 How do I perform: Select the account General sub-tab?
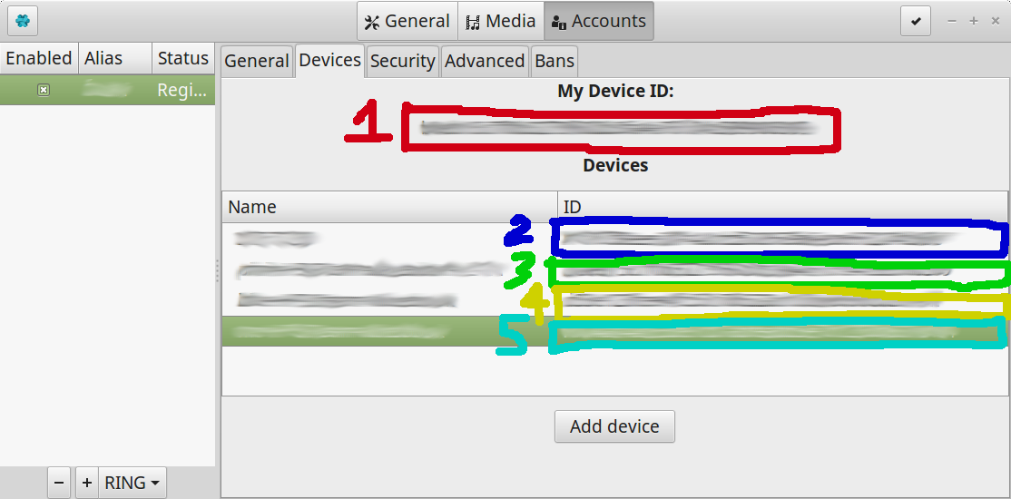tap(257, 62)
